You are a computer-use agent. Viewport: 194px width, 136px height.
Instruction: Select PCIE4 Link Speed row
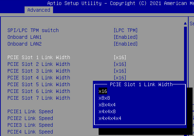click(30, 132)
